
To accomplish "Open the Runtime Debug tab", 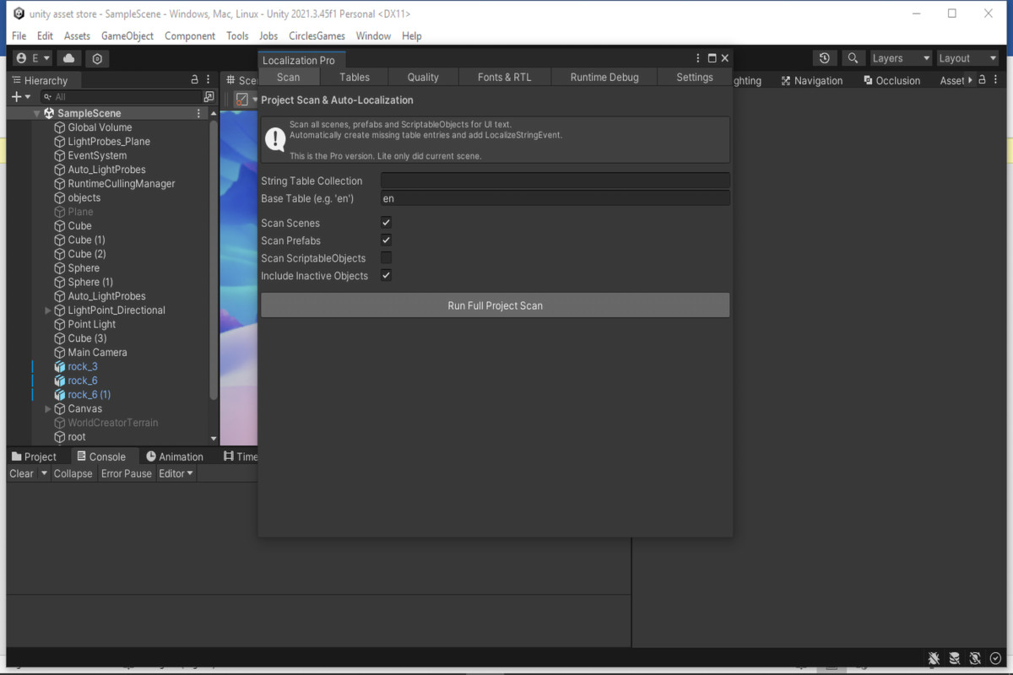I will pyautogui.click(x=604, y=77).
